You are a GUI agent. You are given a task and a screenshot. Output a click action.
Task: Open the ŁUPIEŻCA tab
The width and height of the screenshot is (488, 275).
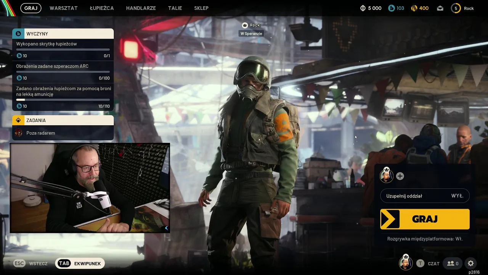click(102, 8)
